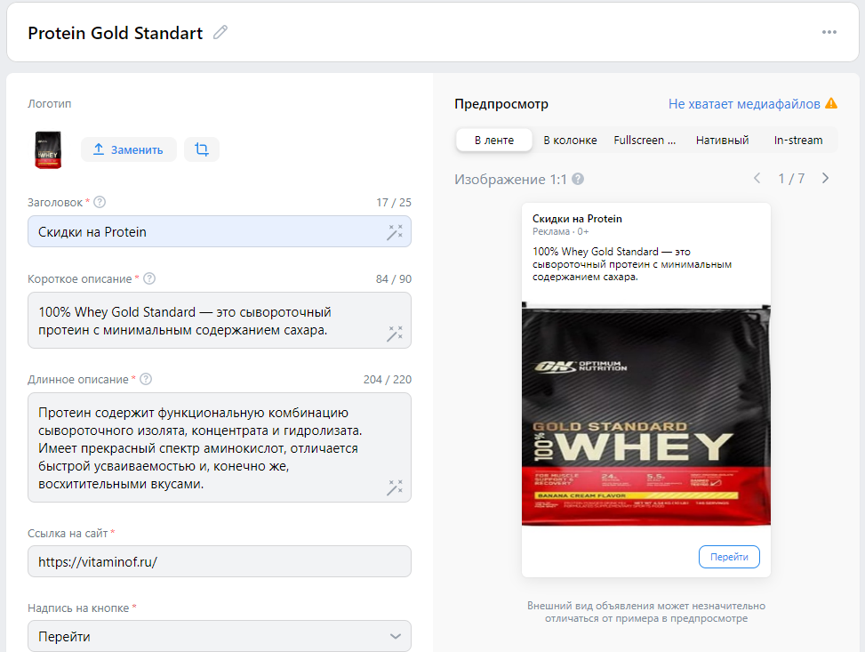
Task: Click the help icon next to Длинное описание
Action: pos(146,379)
